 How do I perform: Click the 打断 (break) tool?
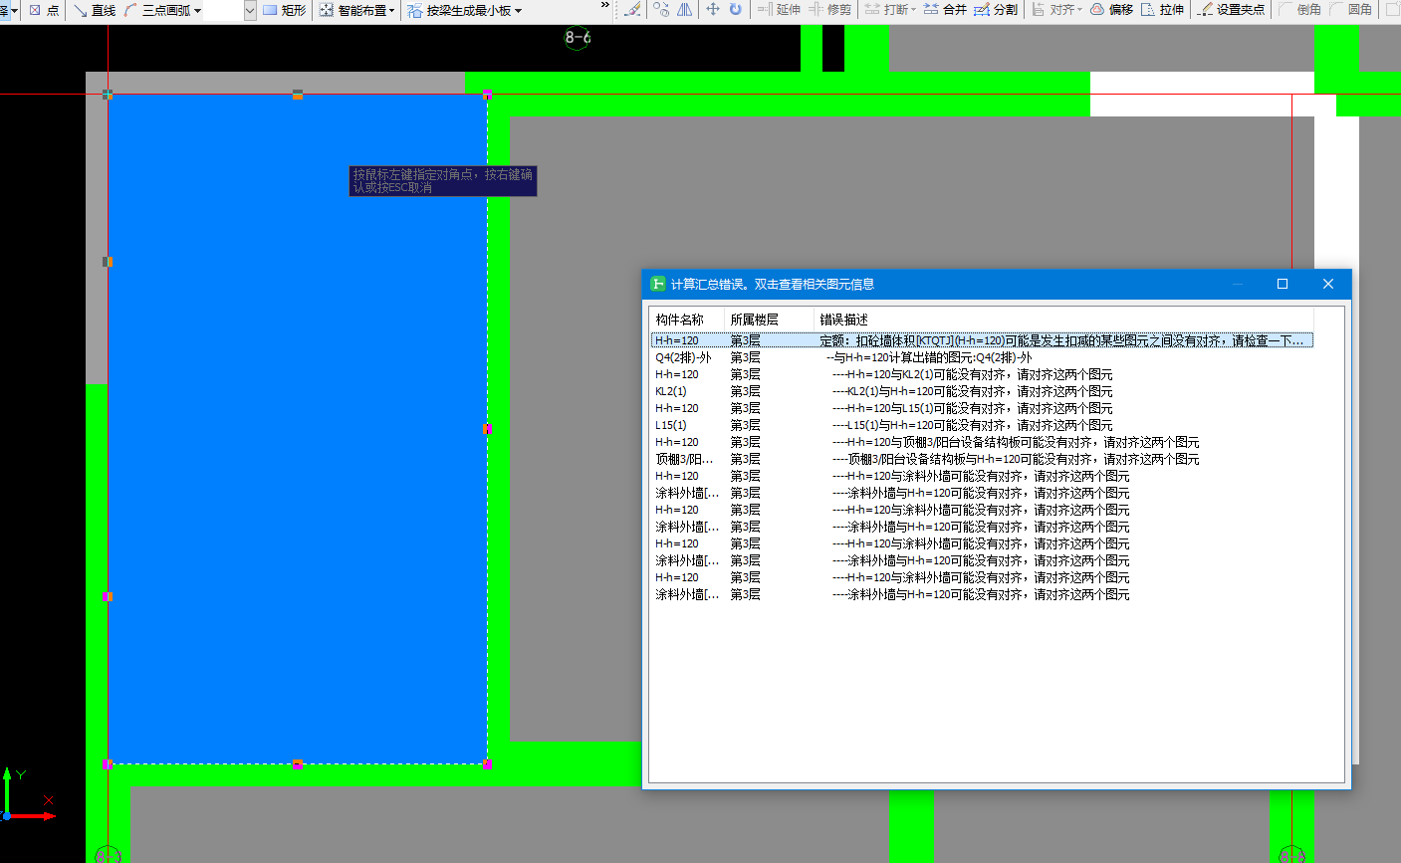[886, 10]
